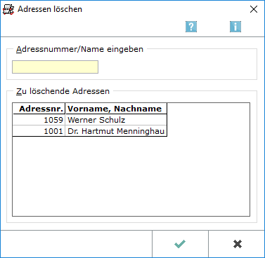265x258 pixels.
Task: Close the Adressen löschen window
Action: coord(254,9)
